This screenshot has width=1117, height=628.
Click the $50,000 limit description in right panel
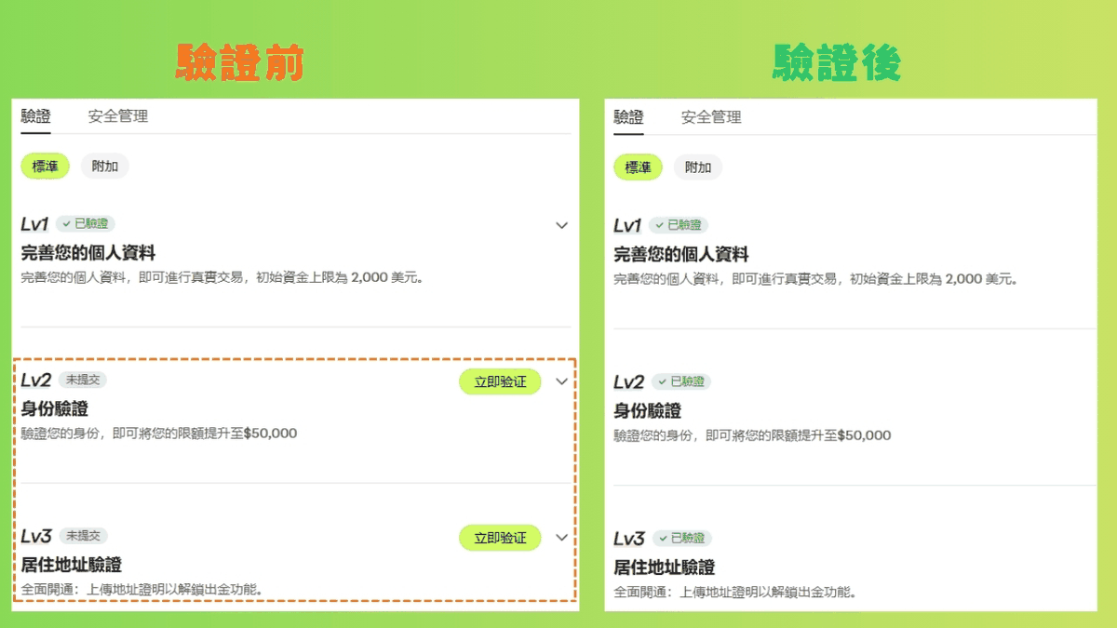tap(752, 435)
